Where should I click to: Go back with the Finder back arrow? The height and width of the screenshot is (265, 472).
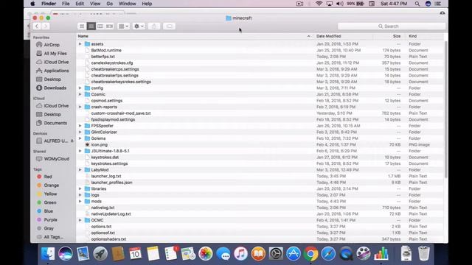click(x=37, y=26)
